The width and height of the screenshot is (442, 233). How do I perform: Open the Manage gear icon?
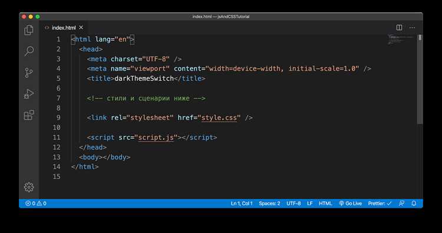[x=29, y=188]
